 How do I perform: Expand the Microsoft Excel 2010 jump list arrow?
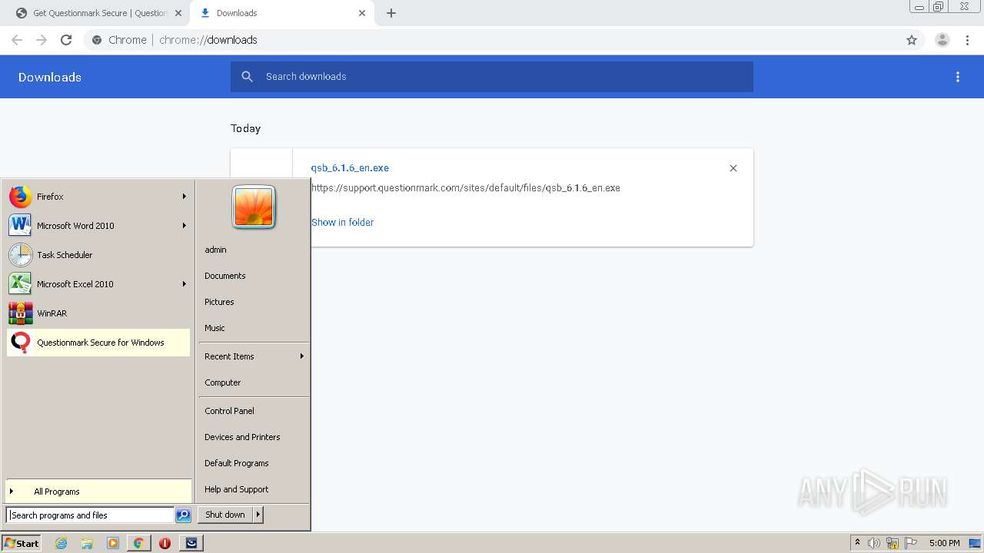[184, 284]
